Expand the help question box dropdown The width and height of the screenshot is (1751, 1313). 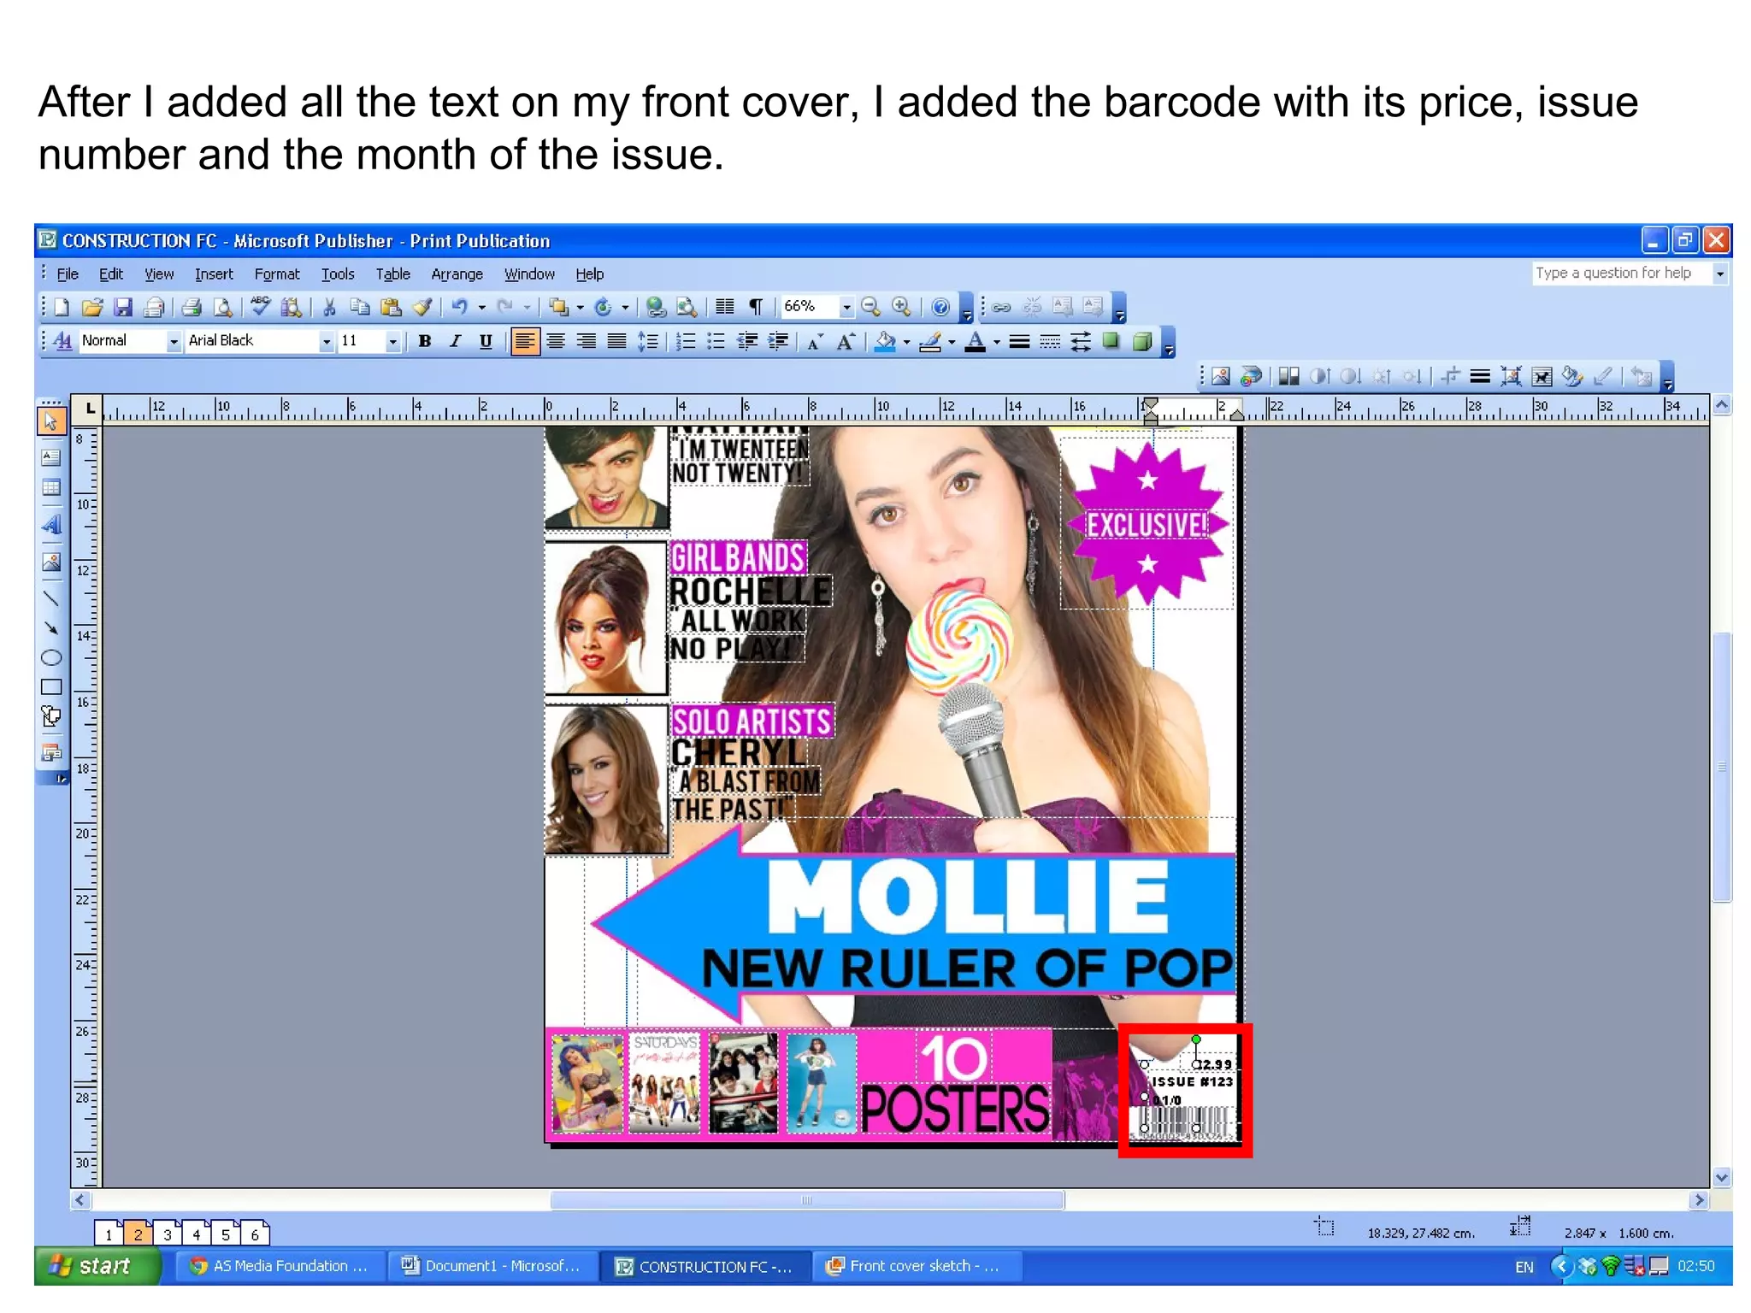pyautogui.click(x=1720, y=274)
